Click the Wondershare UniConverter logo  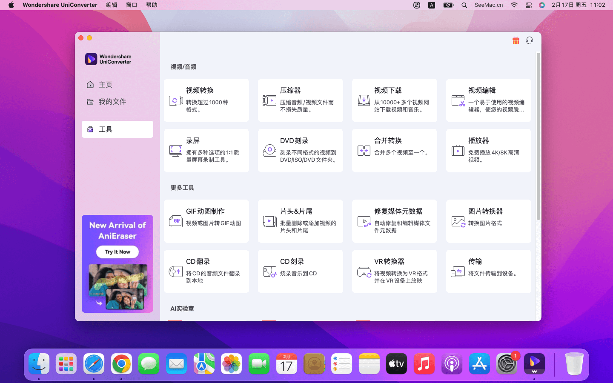108,59
